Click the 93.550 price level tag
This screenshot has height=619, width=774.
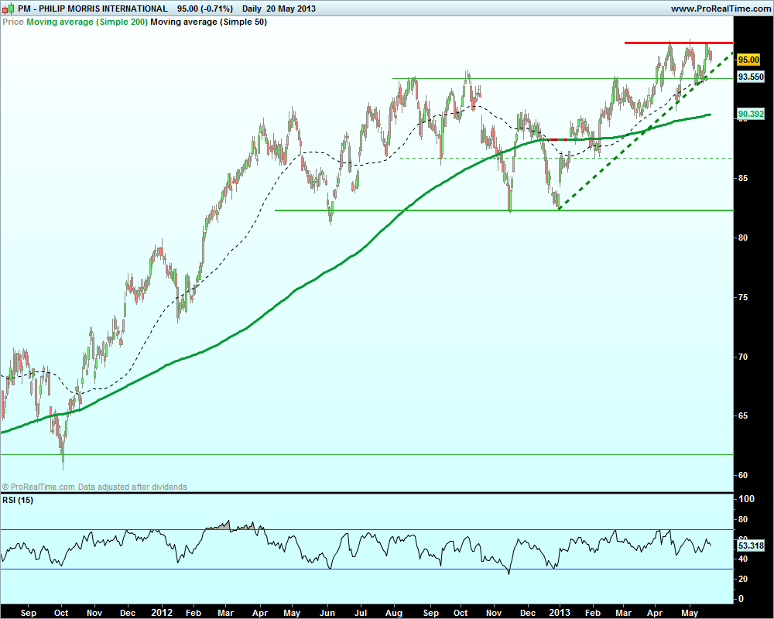751,77
